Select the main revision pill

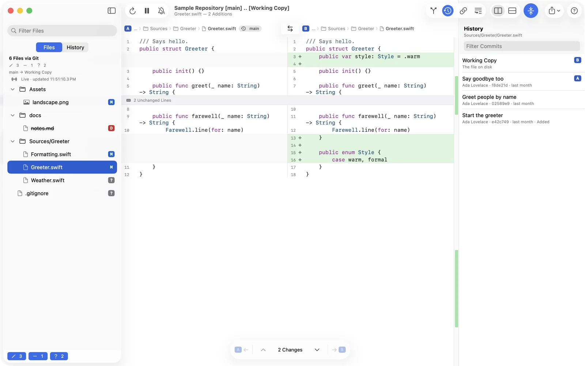coord(250,29)
